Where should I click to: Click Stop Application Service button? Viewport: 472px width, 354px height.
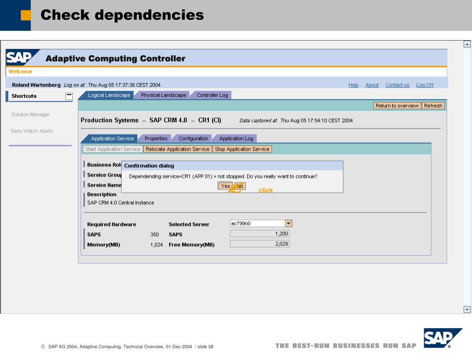pos(242,149)
